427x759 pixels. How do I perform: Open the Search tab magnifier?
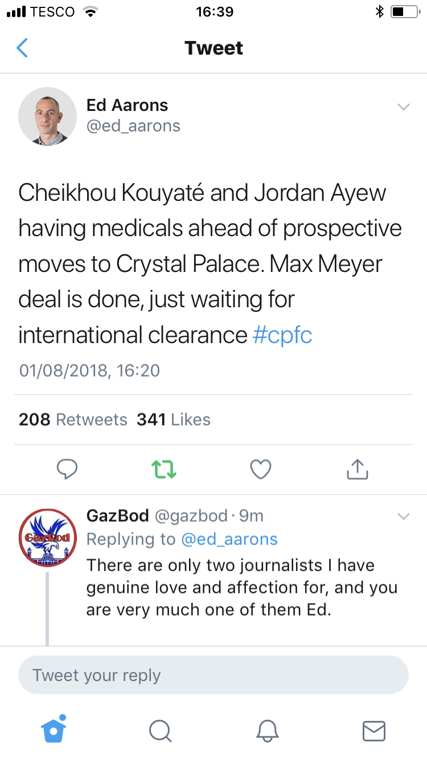click(160, 731)
